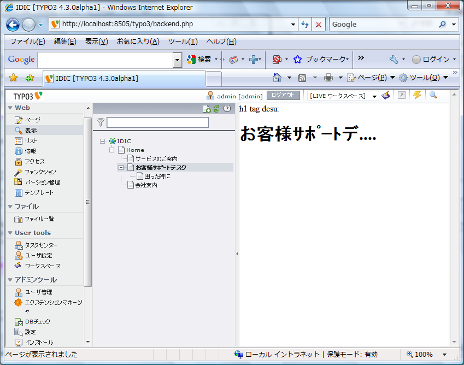Open the LIVE ワークスペース dropdown
The height and width of the screenshot is (365, 464).
(x=343, y=96)
